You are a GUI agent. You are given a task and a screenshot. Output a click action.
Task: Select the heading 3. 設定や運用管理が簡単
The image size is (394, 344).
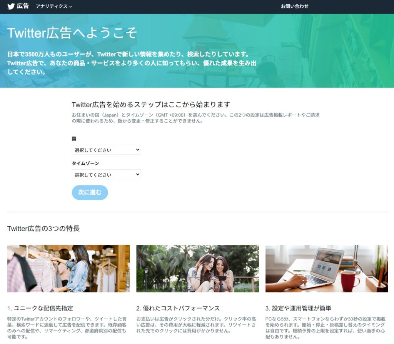click(298, 308)
